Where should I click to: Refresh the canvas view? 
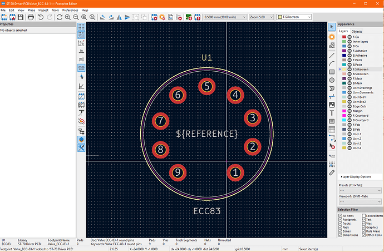(x=59, y=17)
